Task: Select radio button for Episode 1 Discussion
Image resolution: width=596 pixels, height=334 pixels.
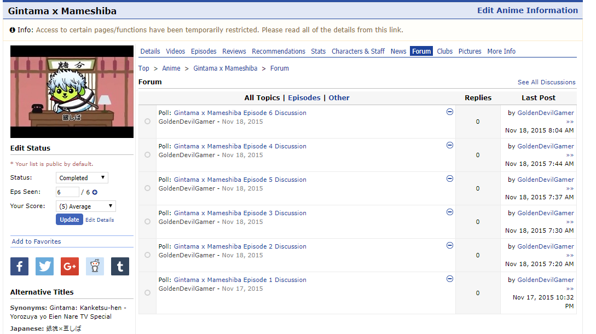Action: pos(147,293)
